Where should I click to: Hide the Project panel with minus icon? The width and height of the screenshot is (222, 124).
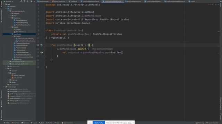click(x=34, y=1)
